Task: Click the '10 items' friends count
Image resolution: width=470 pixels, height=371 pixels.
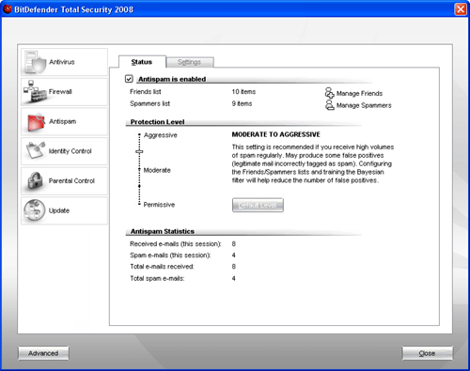Action: click(243, 92)
